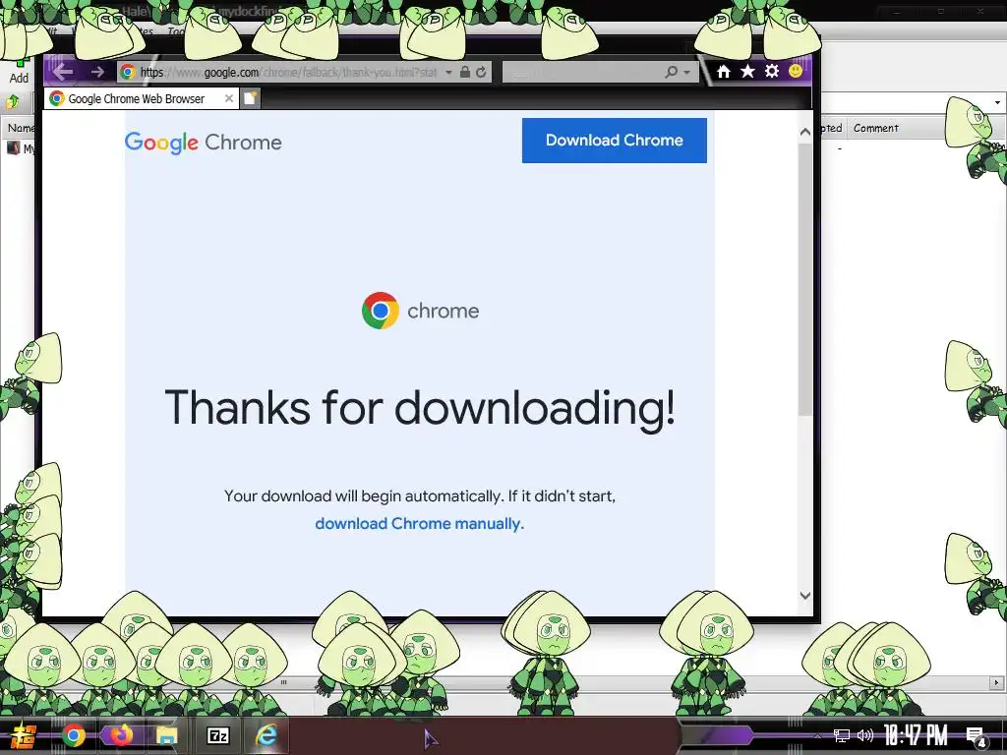The image size is (1007, 755).
Task: Click the chrome logo in page center
Action: [x=421, y=311]
